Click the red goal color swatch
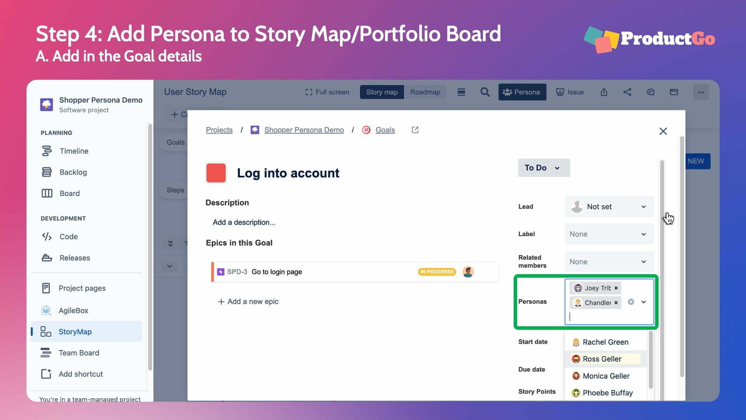The image size is (746, 420). (216, 173)
